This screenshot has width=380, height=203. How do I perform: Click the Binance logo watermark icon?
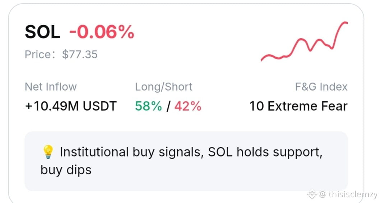(x=312, y=194)
